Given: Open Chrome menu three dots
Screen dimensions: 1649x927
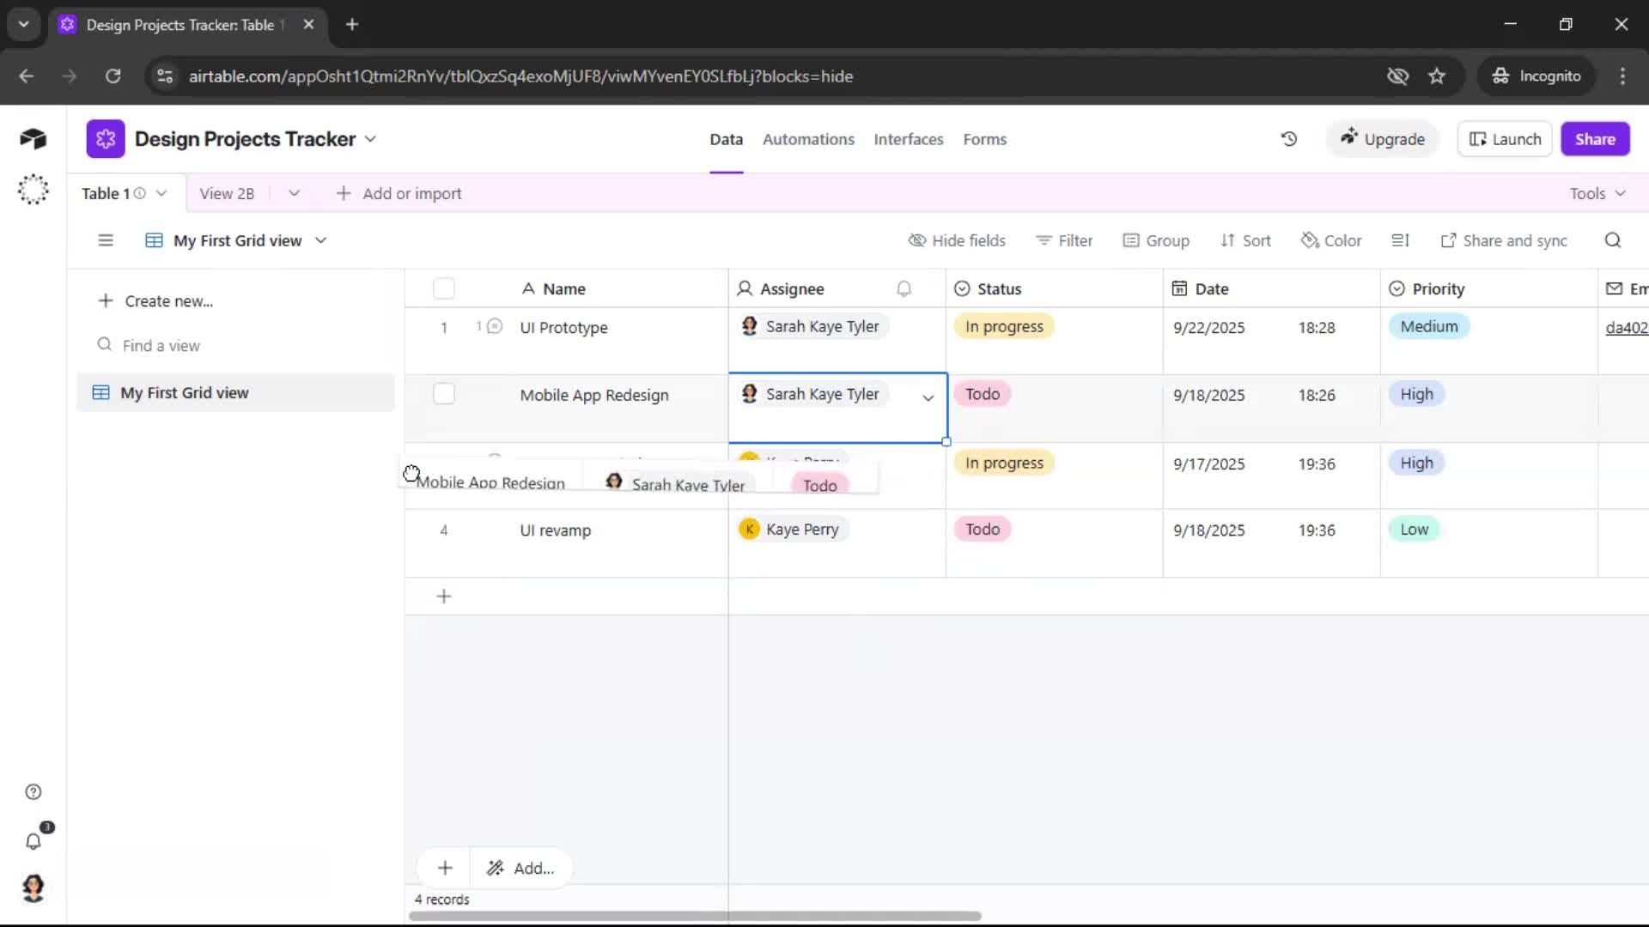Looking at the screenshot, I should coord(1622,76).
